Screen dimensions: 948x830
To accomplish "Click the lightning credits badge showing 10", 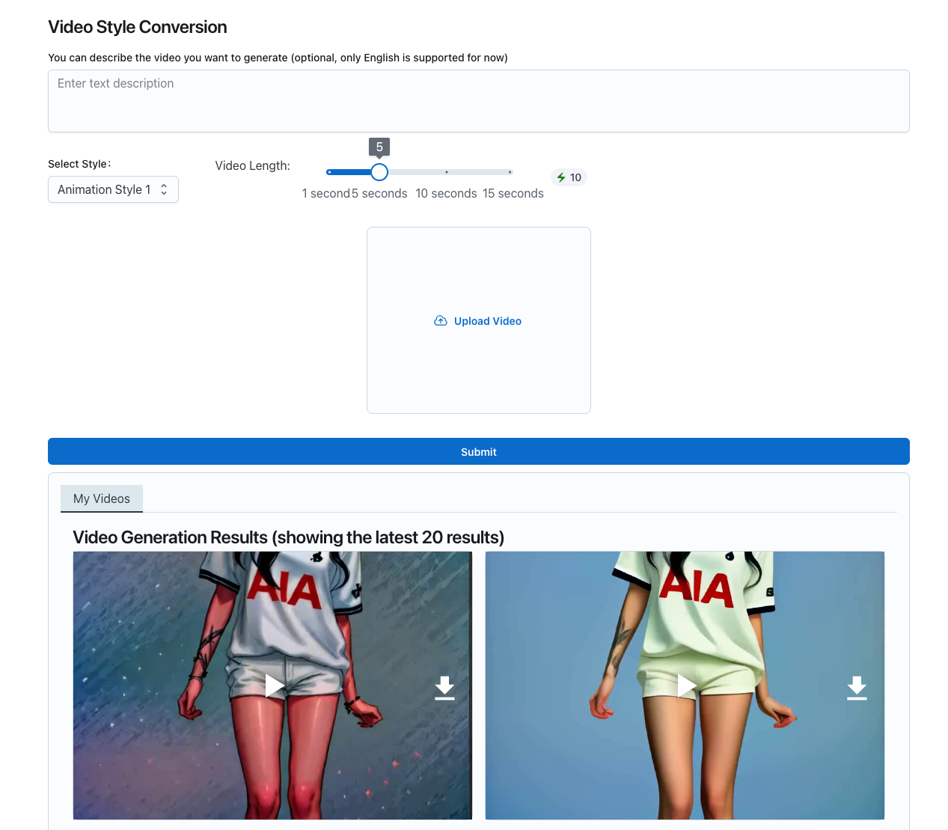I will click(x=569, y=177).
